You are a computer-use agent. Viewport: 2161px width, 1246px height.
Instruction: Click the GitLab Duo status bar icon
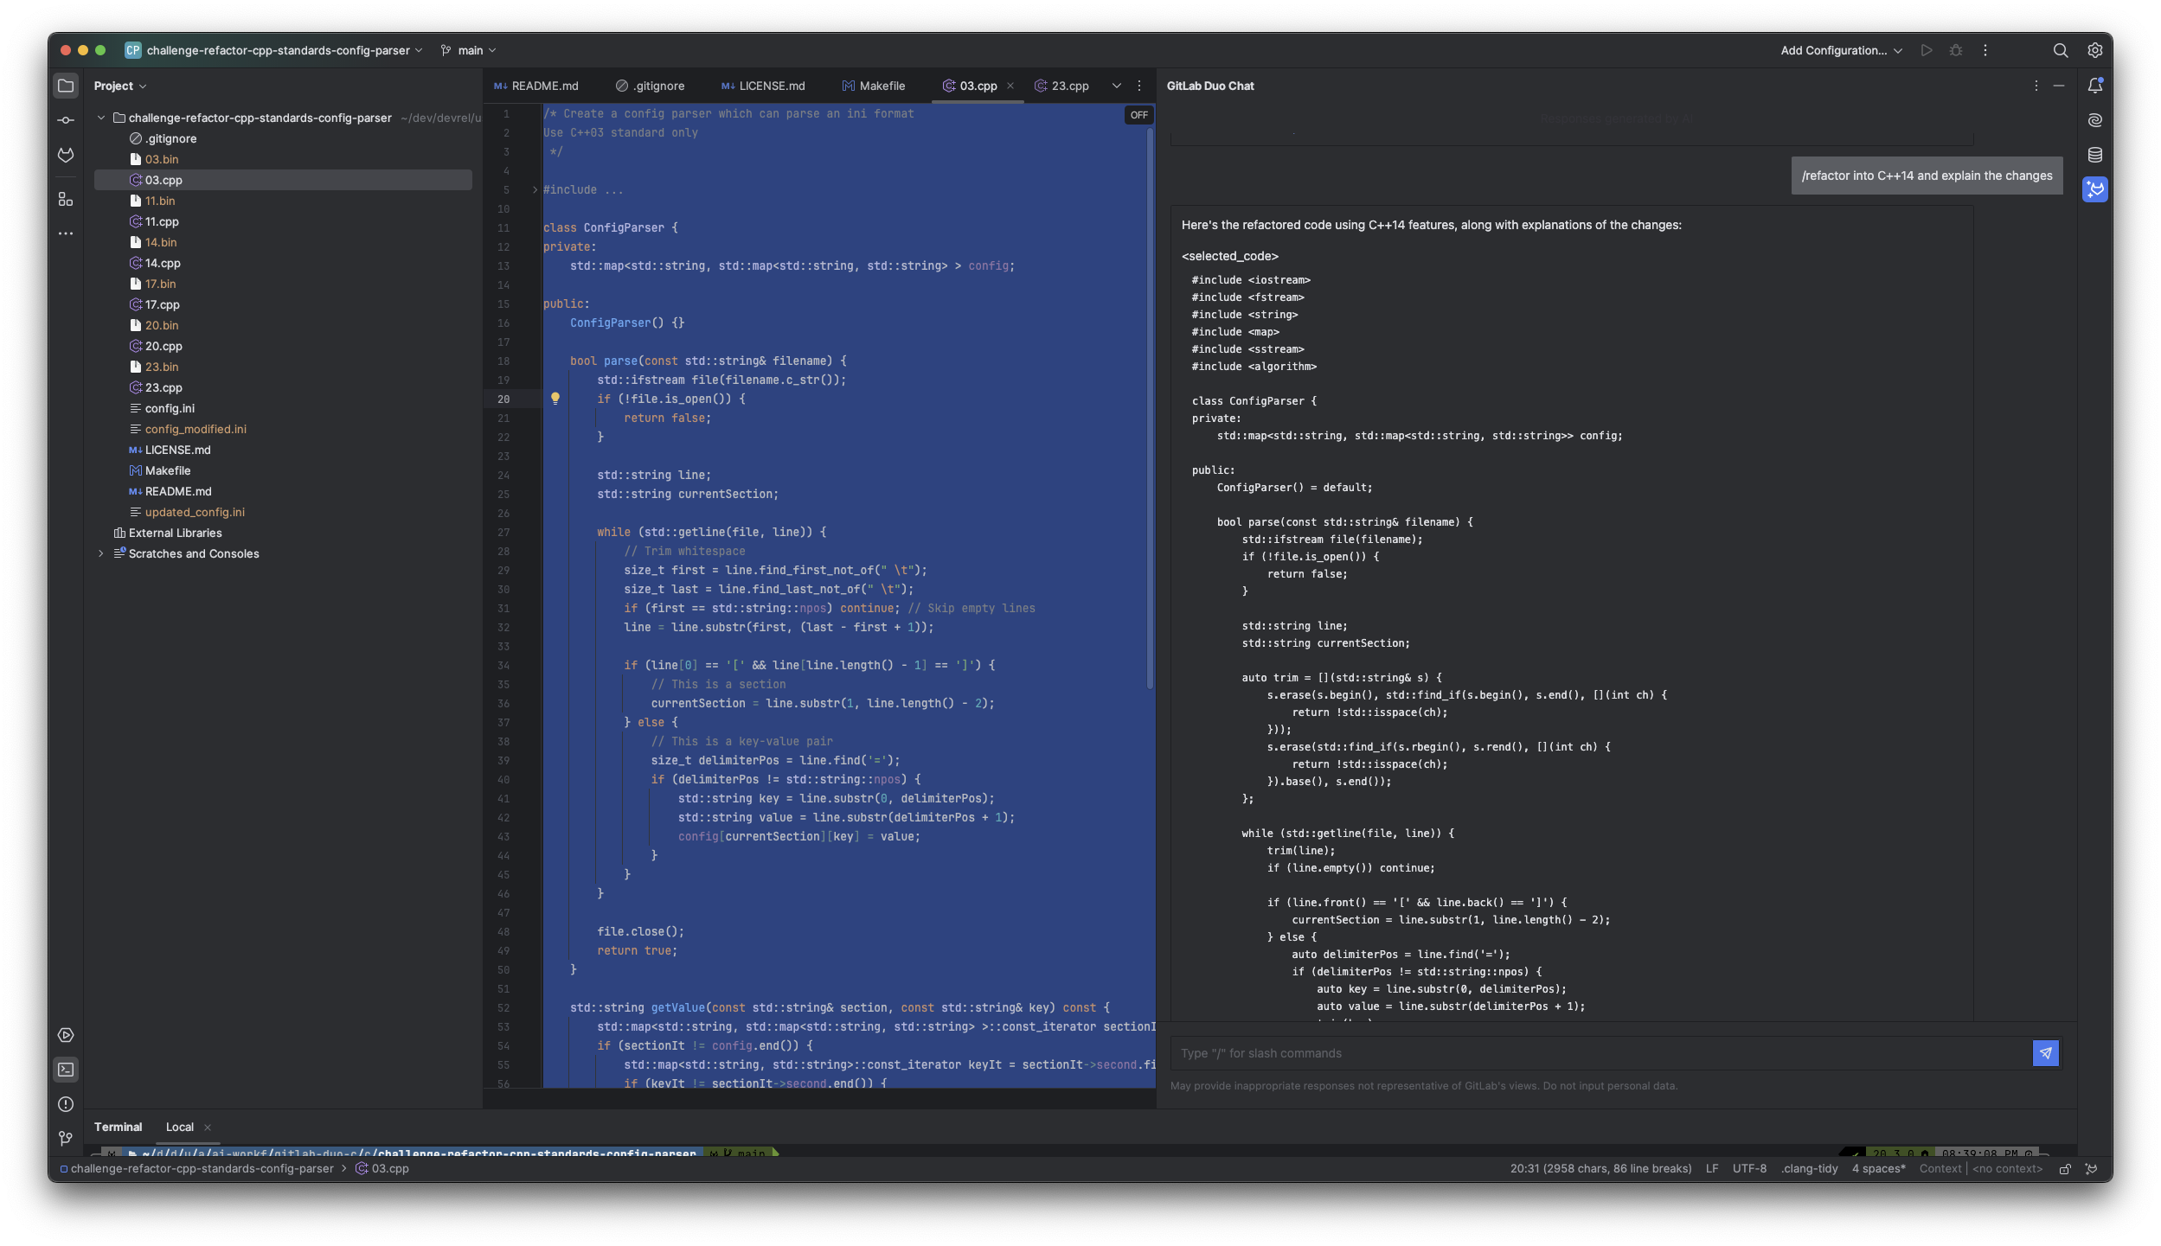click(x=2092, y=1169)
